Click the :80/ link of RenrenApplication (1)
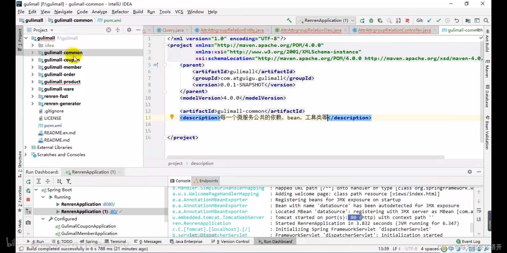507x253 pixels. 114,211
